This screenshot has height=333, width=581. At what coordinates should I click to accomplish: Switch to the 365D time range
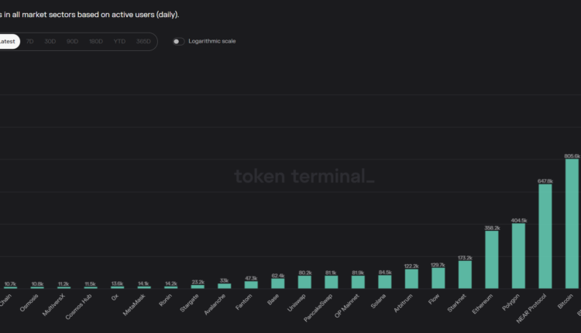pyautogui.click(x=143, y=41)
